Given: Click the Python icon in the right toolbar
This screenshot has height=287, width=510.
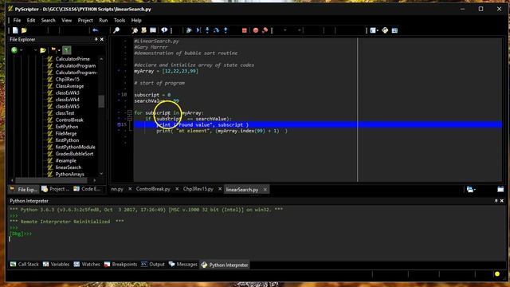Looking at the screenshot, I should point(385,30).
